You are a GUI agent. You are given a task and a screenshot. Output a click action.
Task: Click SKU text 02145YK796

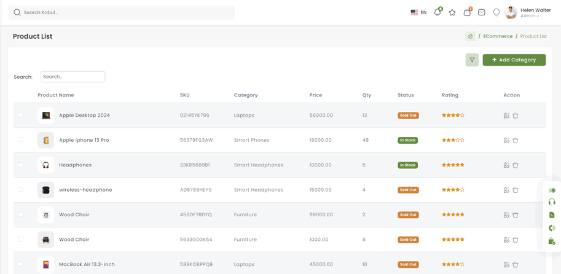195,115
